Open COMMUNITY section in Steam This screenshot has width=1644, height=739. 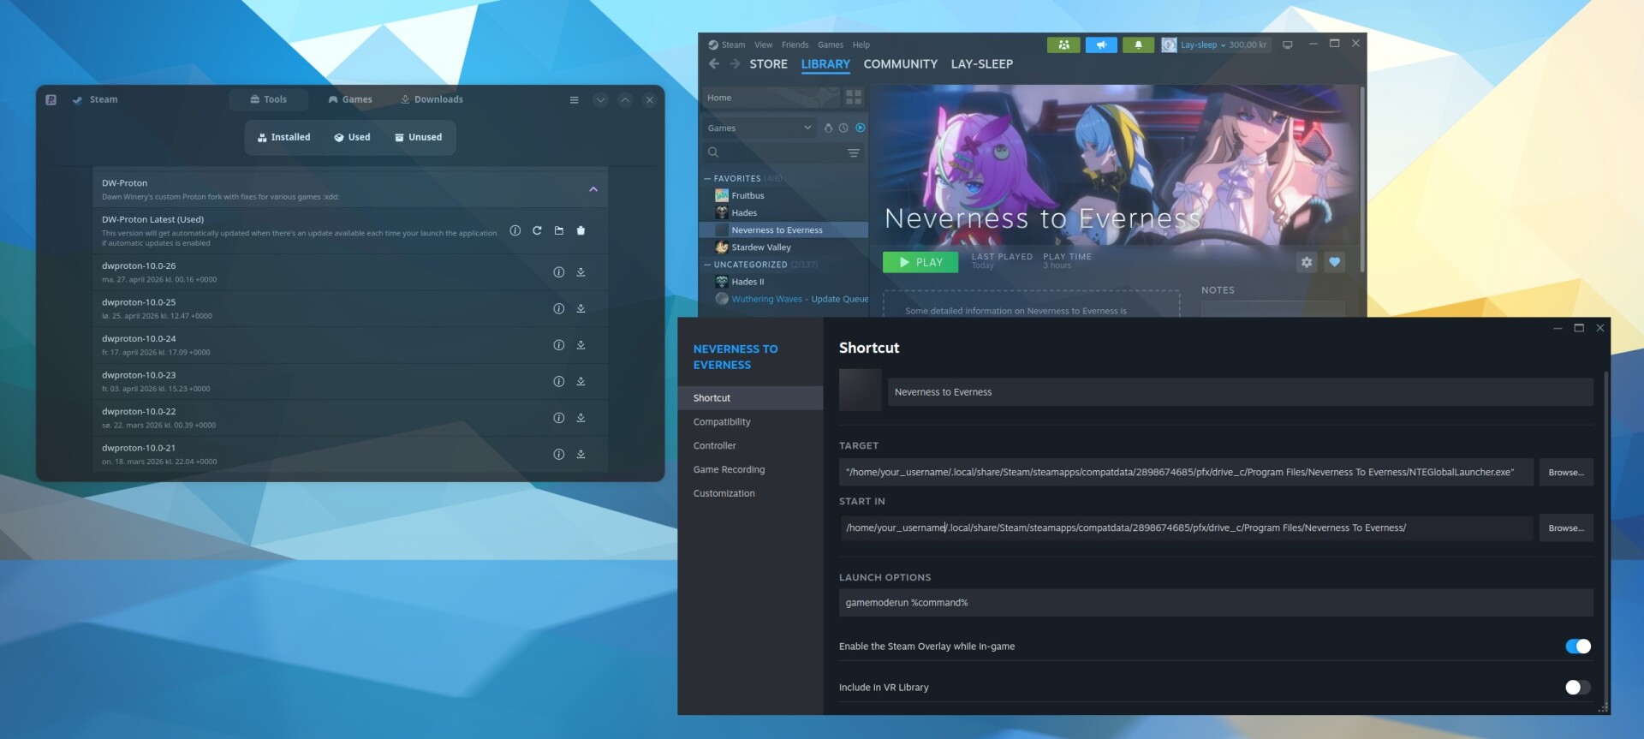[x=900, y=64]
